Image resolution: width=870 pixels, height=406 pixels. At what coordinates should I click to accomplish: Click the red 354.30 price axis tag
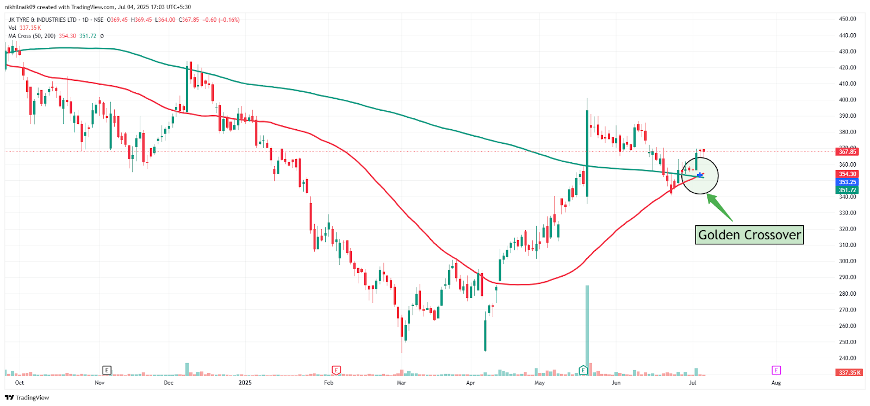click(847, 174)
